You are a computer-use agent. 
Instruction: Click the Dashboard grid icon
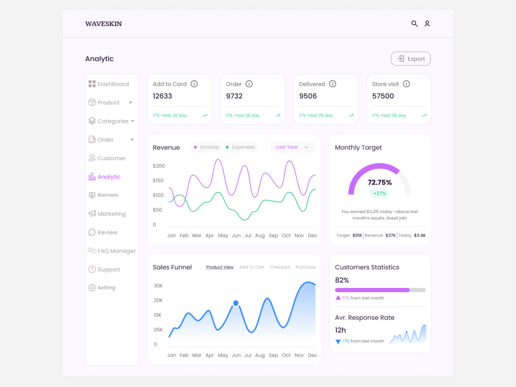click(92, 84)
